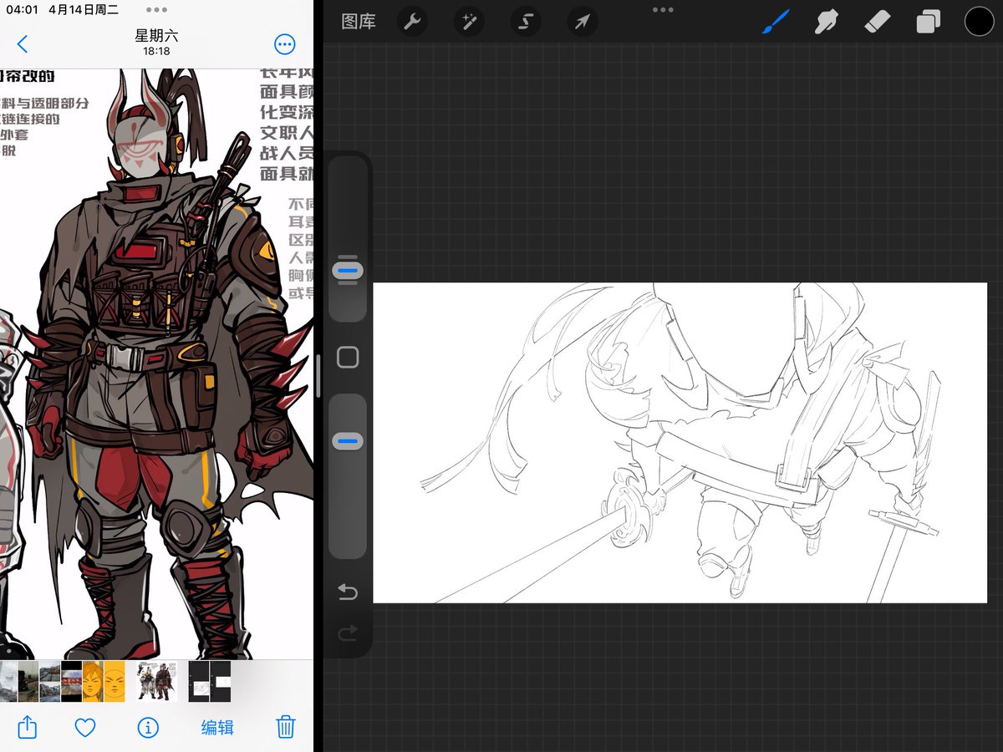1003x752 pixels.
Task: Select orange face thumbnail with hair
Action: point(93,681)
